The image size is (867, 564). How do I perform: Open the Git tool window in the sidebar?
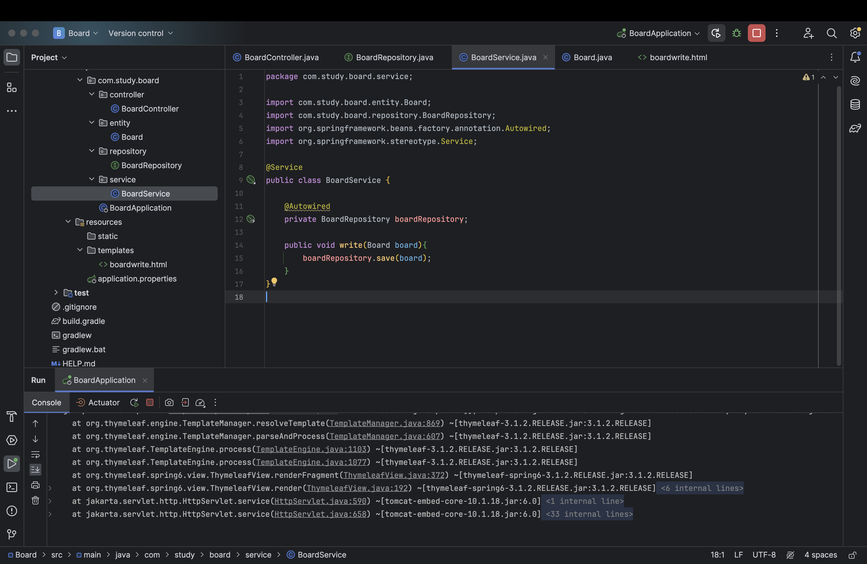12,534
